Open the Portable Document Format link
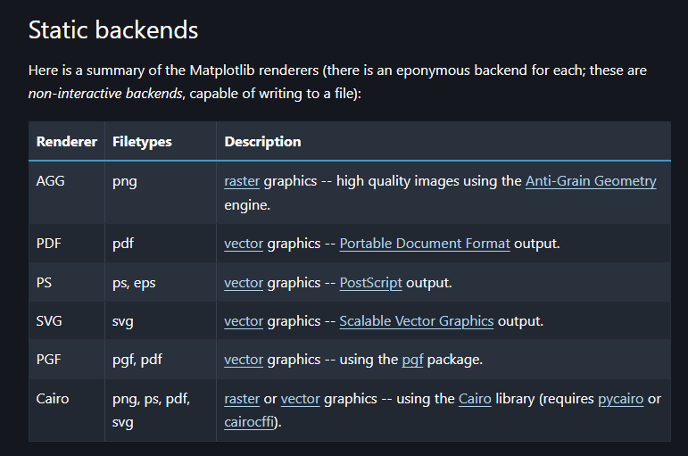The height and width of the screenshot is (456, 688). tap(425, 244)
